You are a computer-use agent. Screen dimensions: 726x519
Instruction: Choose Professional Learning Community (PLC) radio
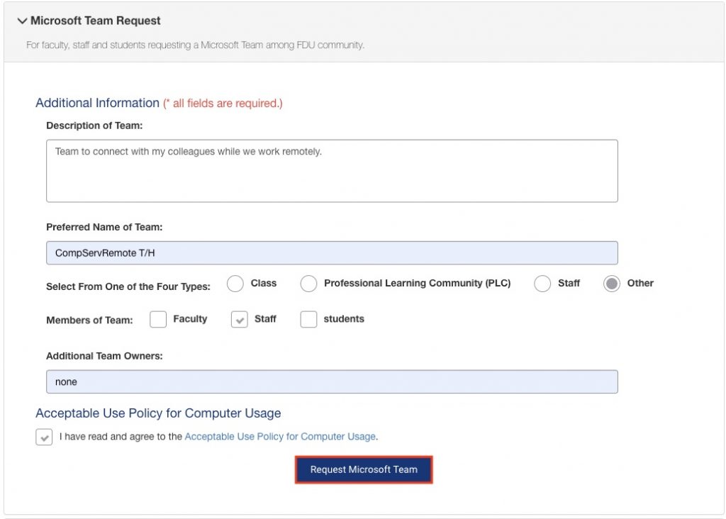click(x=309, y=284)
